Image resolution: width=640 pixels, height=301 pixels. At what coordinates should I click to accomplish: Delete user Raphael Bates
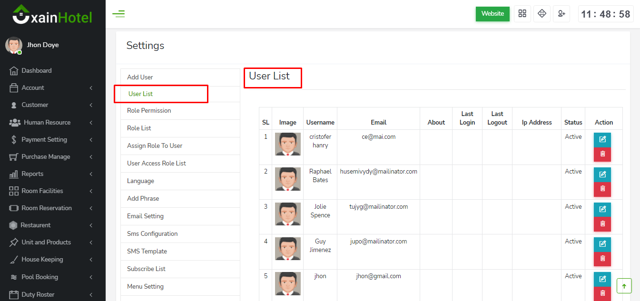coord(602,189)
